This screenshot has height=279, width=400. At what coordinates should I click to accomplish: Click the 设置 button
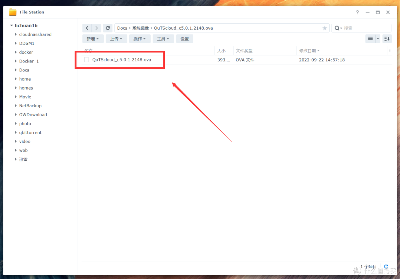(x=185, y=39)
